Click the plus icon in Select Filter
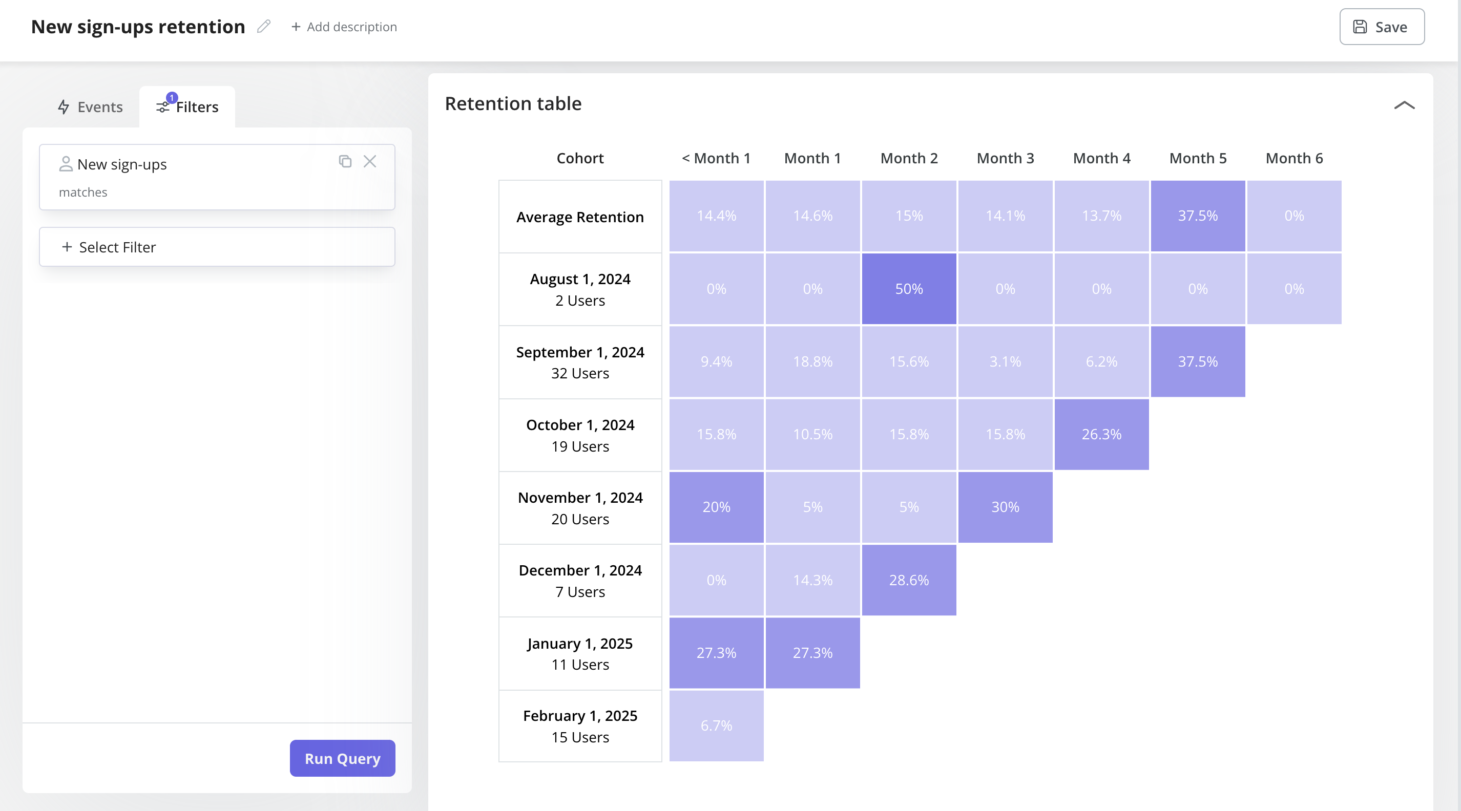 [67, 247]
